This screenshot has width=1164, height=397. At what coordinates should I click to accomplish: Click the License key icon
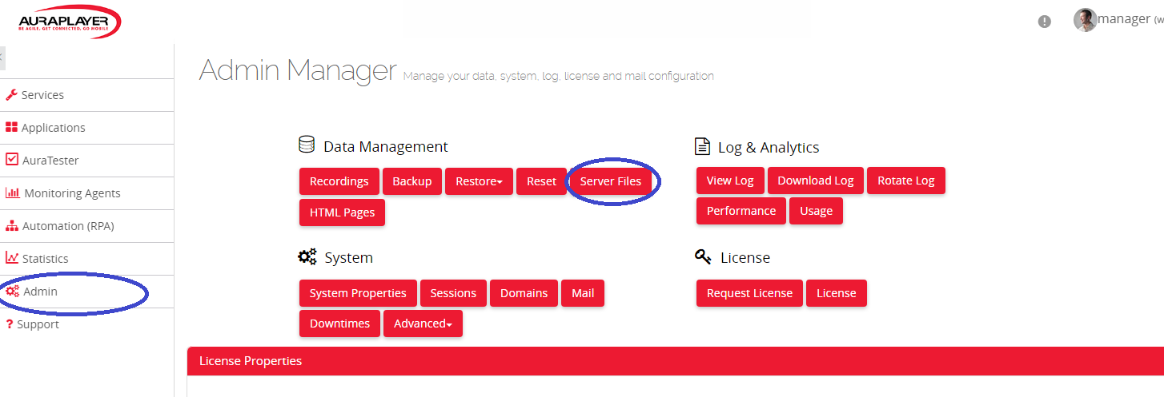coord(704,257)
